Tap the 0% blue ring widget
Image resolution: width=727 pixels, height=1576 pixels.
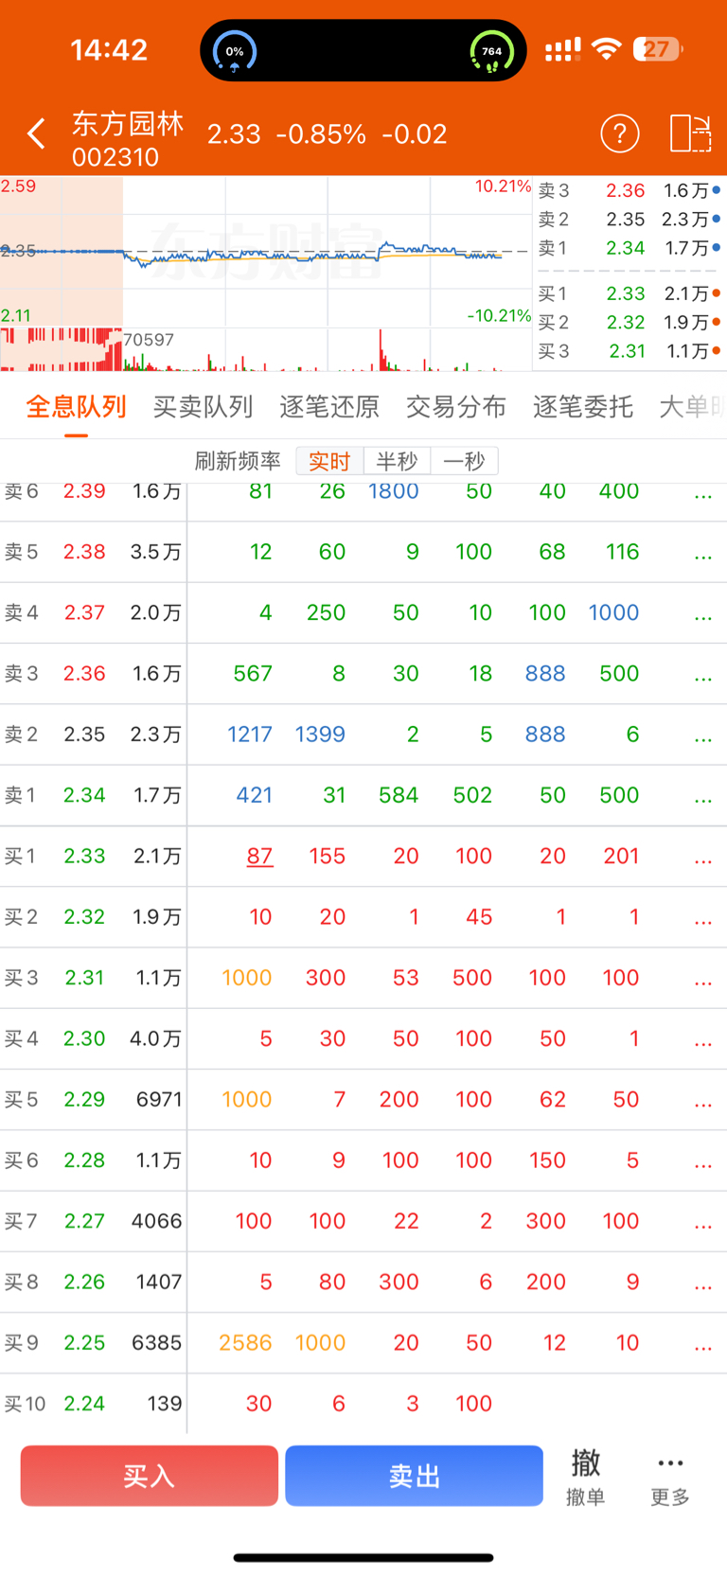[234, 51]
